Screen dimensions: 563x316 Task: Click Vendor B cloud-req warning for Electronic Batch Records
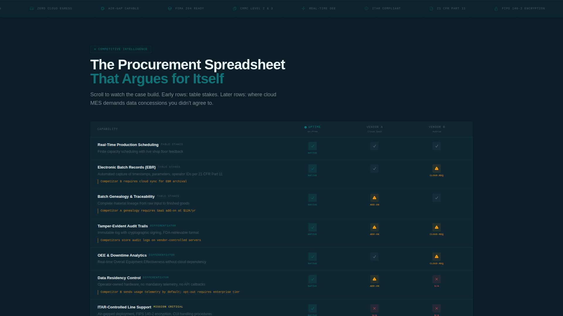pyautogui.click(x=437, y=169)
